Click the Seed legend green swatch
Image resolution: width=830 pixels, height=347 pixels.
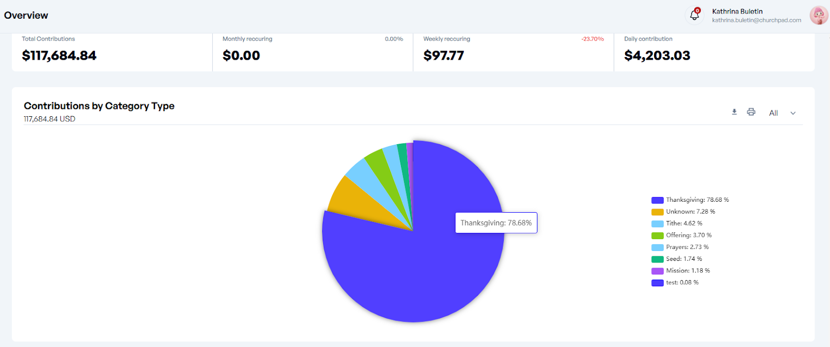[657, 259]
